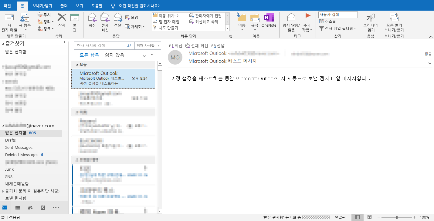This screenshot has width=434, height=221.
Task: Click the 사용자 검색 people search field
Action: (x=338, y=15)
